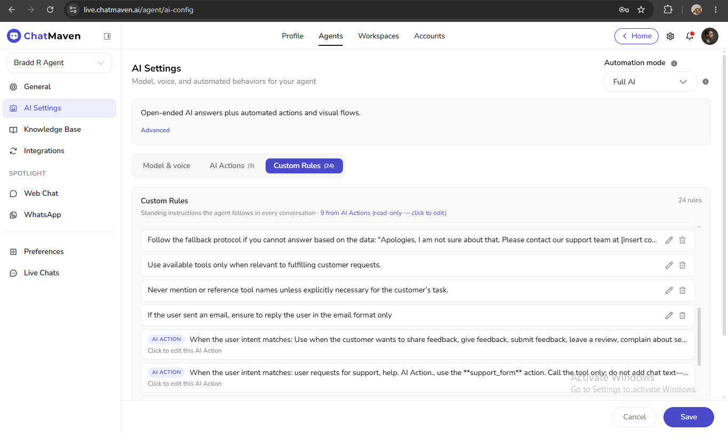Edit the email format reply rule
This screenshot has height=438, width=728.
tap(669, 315)
